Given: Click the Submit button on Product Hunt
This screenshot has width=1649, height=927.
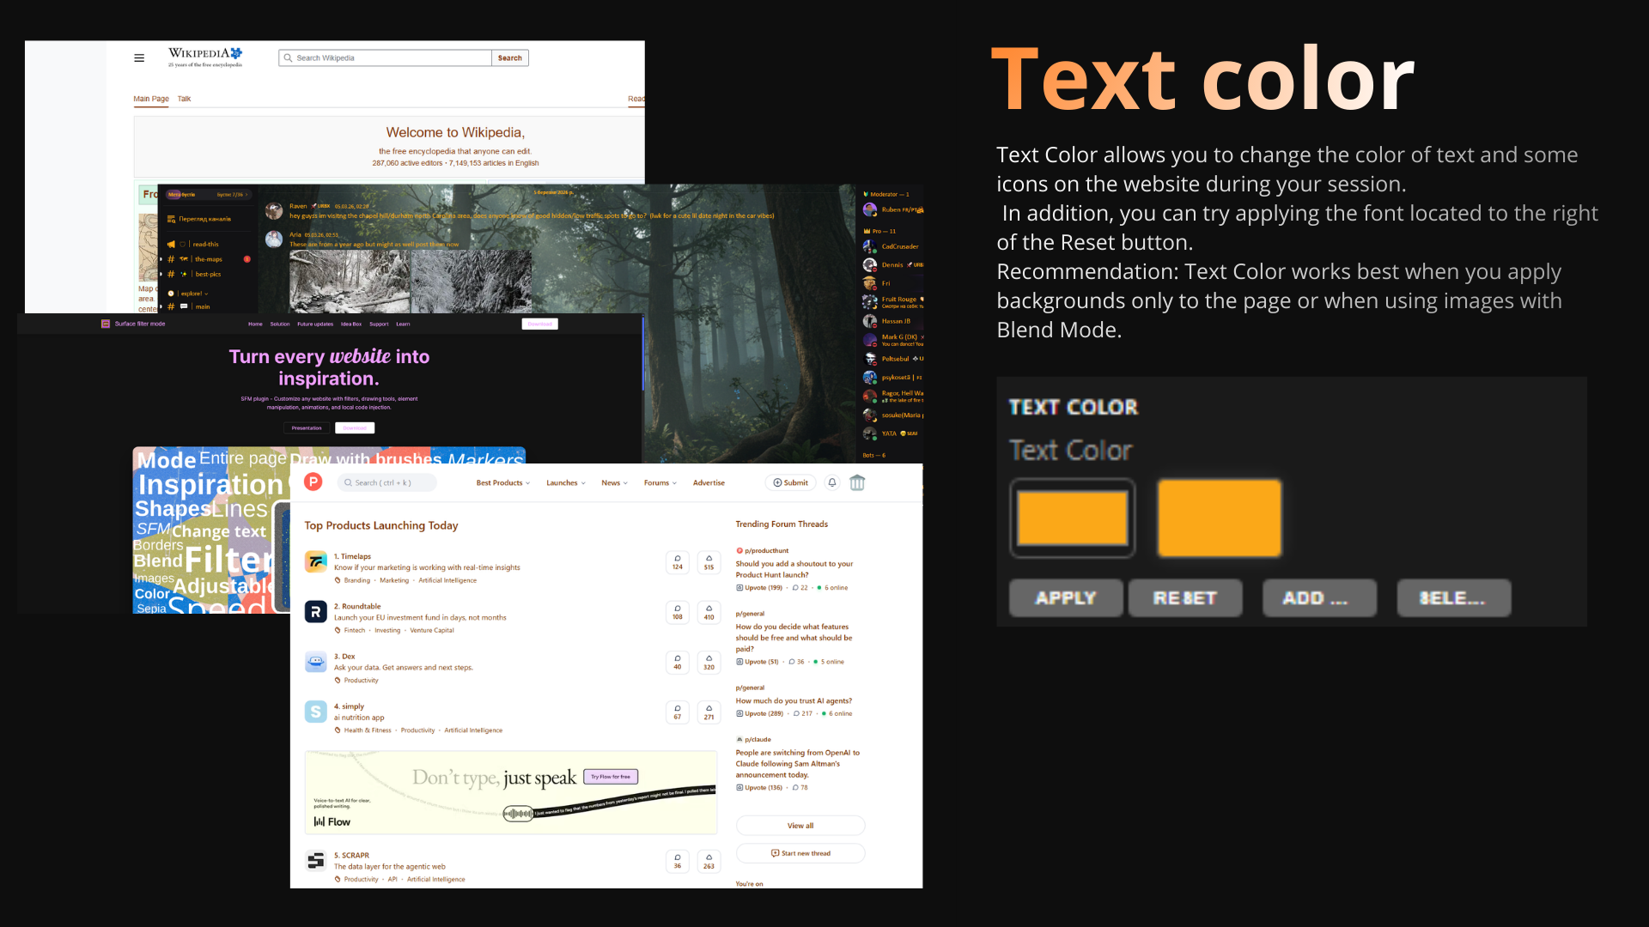Looking at the screenshot, I should tap(790, 482).
